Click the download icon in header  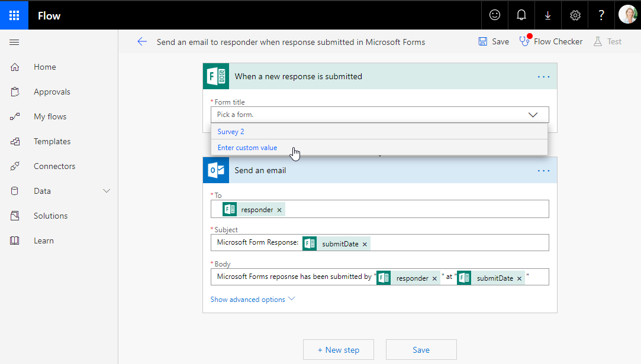click(548, 16)
